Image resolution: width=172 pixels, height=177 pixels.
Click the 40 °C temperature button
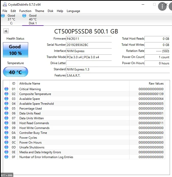click(16, 72)
